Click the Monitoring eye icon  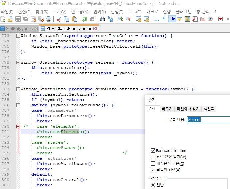pyautogui.click(x=210, y=19)
